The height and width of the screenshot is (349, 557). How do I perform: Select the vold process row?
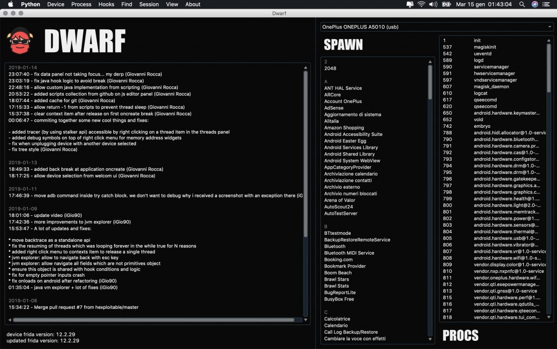[x=493, y=120]
